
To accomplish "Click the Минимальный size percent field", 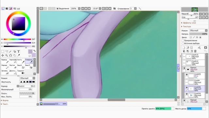I will tap(26, 89).
